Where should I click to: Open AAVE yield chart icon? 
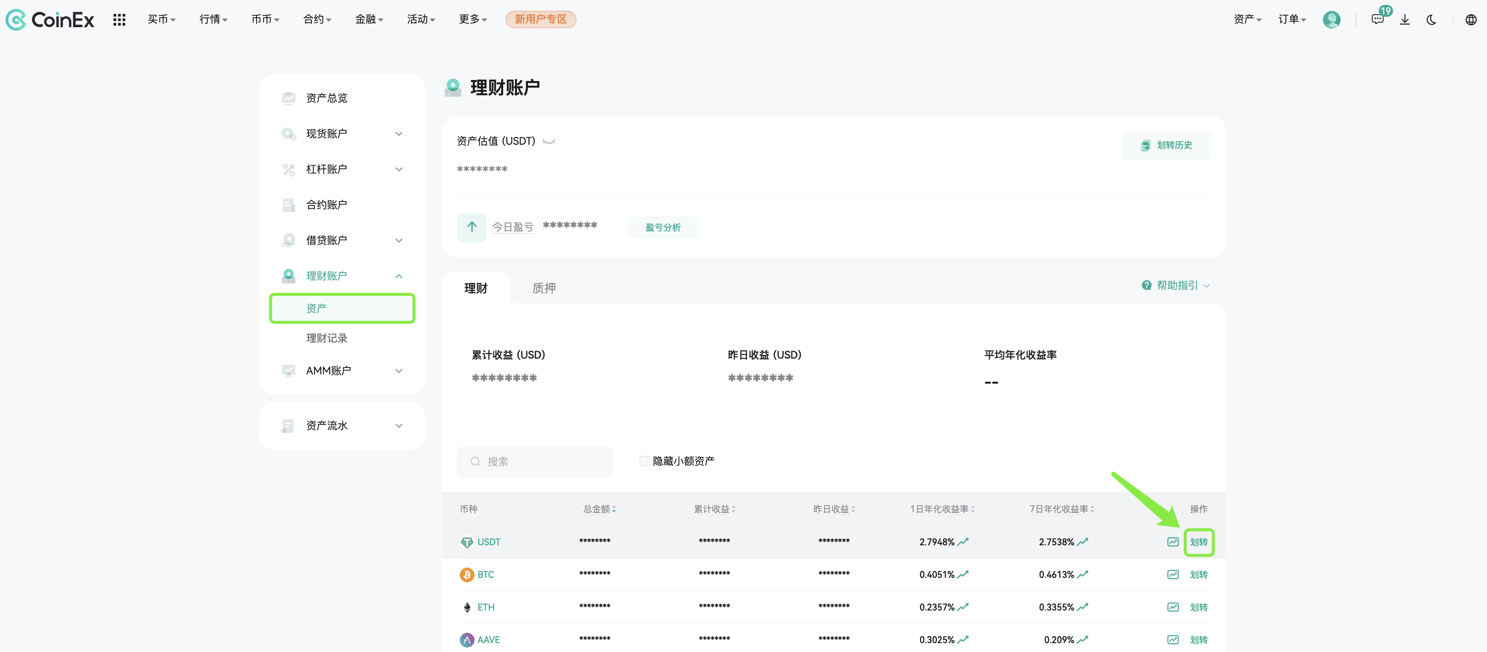(1173, 640)
